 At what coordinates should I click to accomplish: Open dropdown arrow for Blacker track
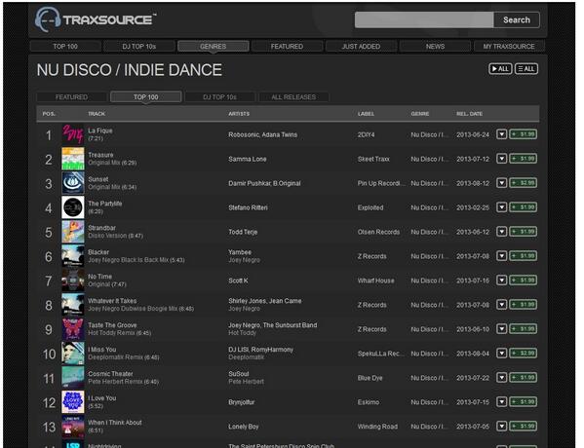(x=502, y=256)
